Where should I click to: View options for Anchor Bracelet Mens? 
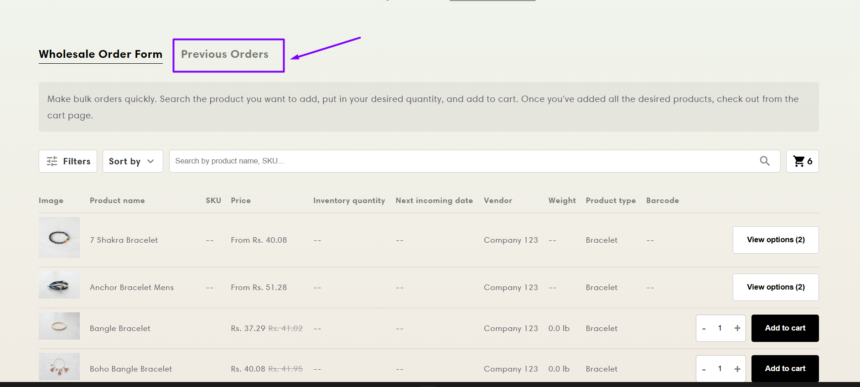pos(775,287)
